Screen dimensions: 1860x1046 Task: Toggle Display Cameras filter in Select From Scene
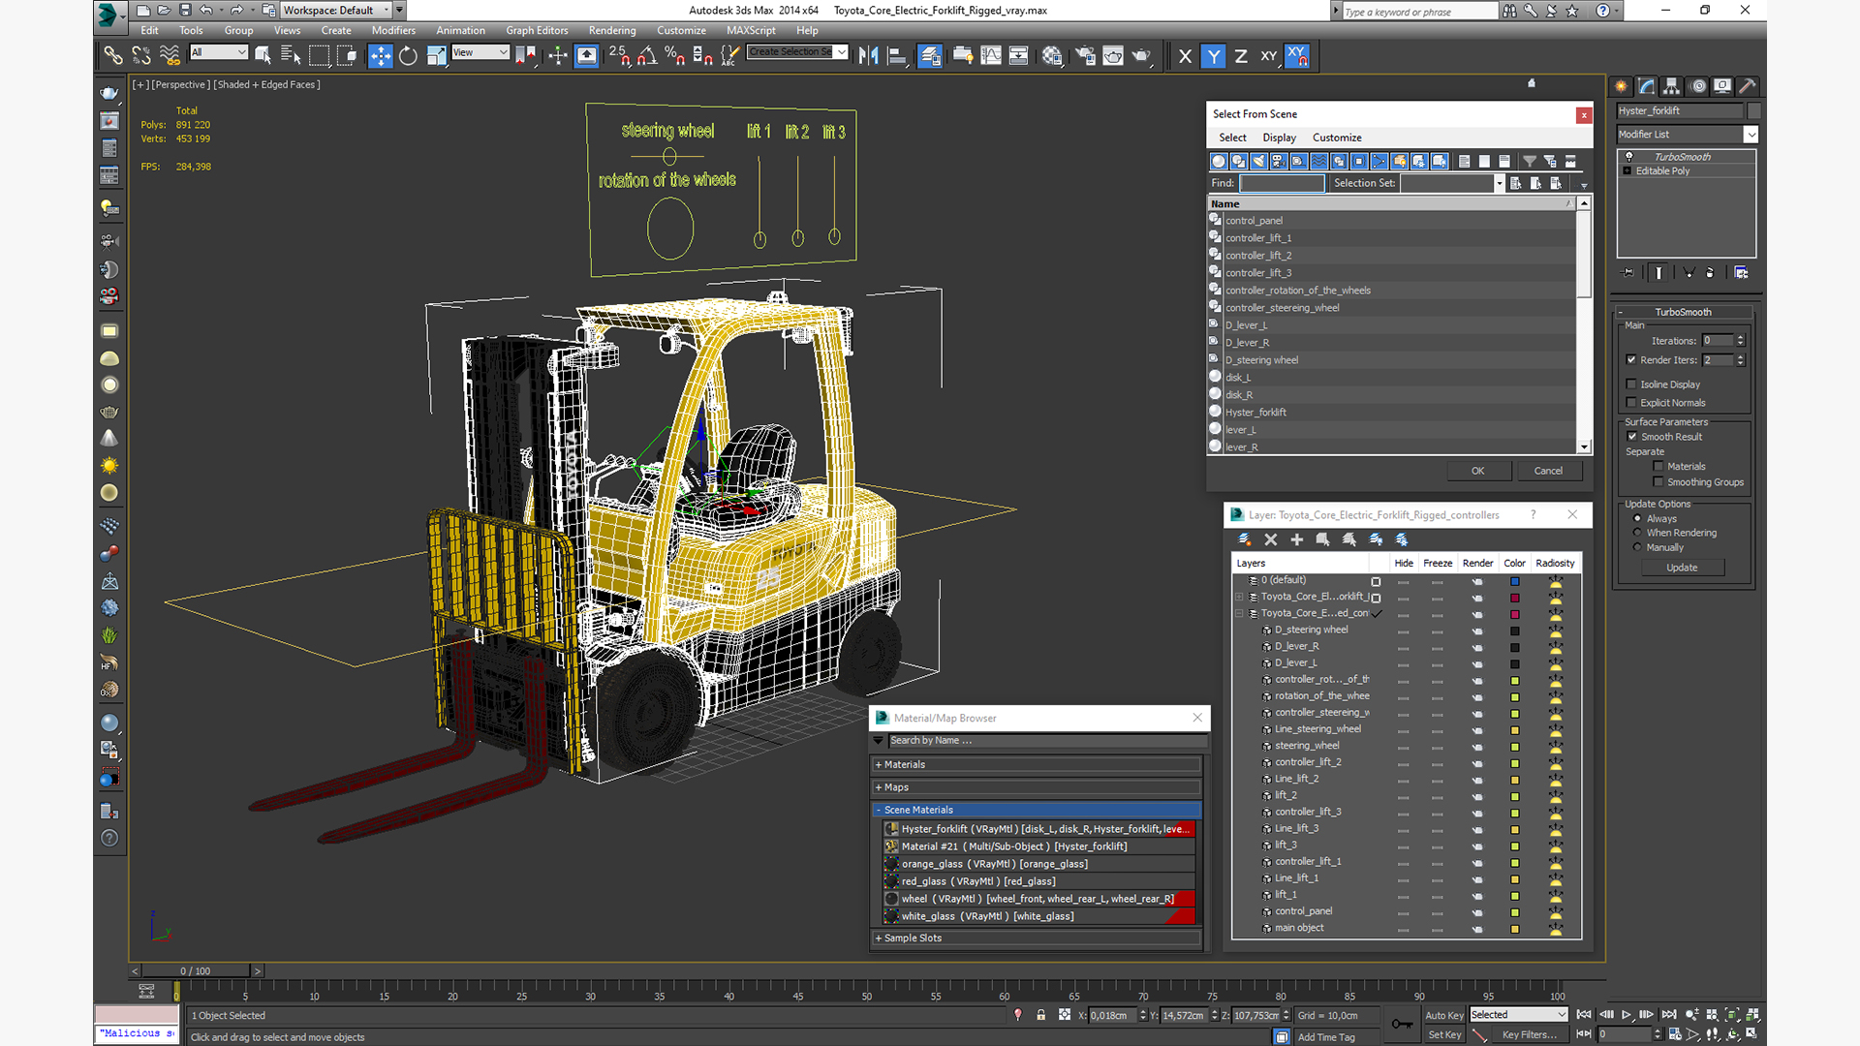pos(1279,161)
